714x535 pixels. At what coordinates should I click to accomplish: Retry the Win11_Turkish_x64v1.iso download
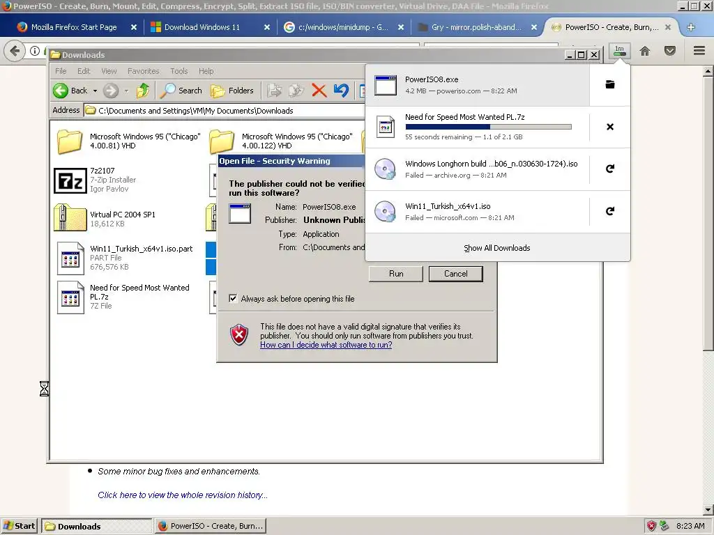(609, 211)
